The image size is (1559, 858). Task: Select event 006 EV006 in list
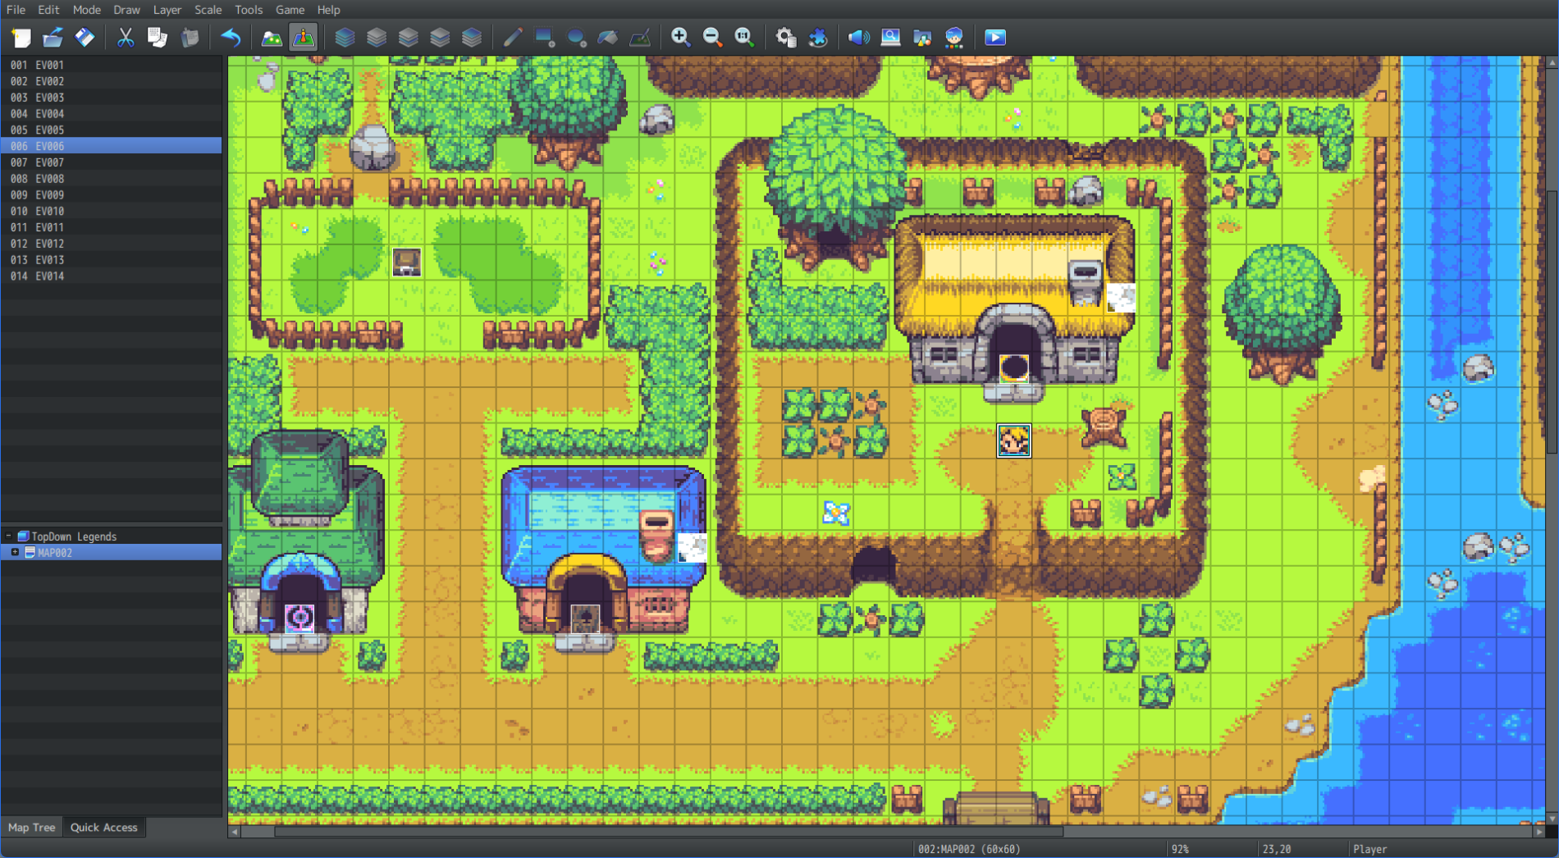point(112,146)
